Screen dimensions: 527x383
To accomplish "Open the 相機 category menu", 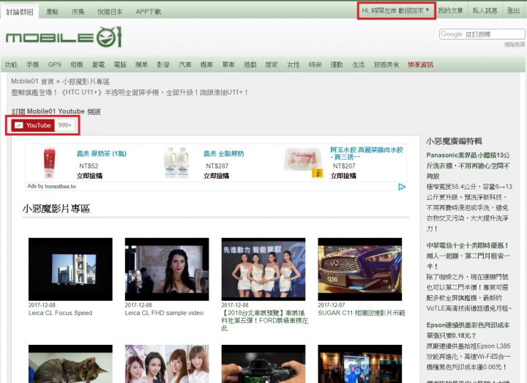I will tap(76, 64).
